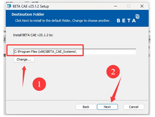Place cursor in Program Files install path text

click(x=45, y=52)
